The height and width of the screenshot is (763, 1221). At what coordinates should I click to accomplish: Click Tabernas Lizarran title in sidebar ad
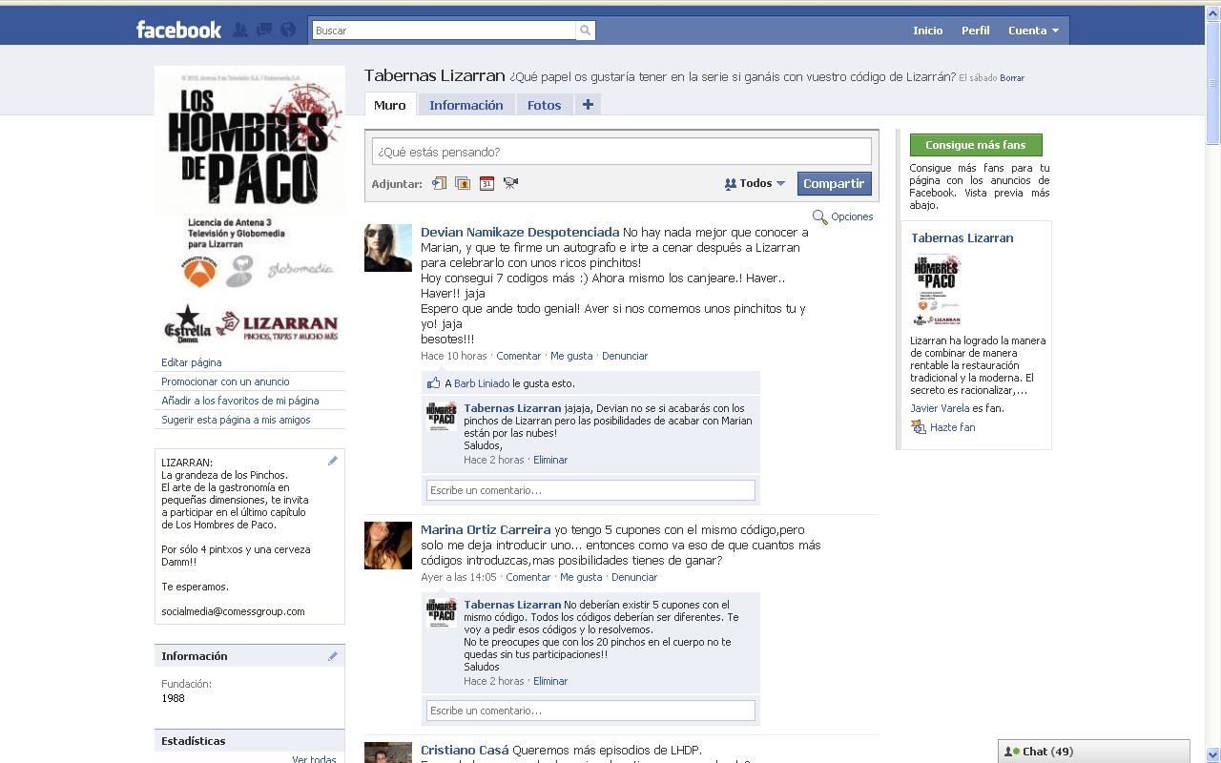(962, 238)
